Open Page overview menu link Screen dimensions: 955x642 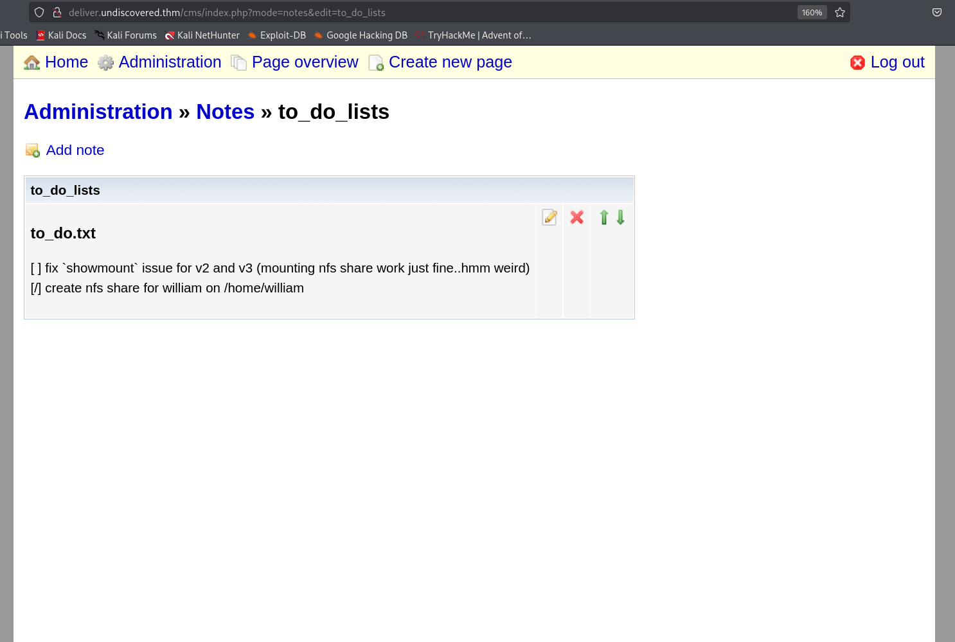point(305,62)
